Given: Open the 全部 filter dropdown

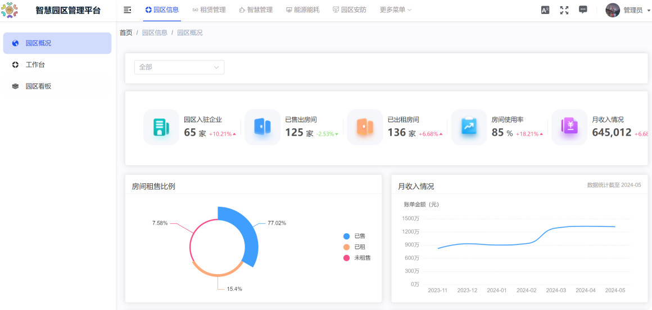Looking at the screenshot, I should click(x=179, y=67).
